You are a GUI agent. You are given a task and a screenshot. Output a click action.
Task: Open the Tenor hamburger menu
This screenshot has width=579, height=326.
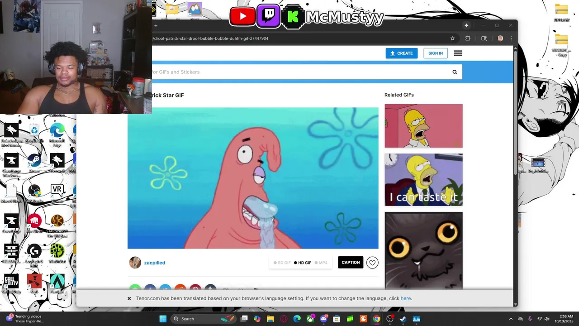(458, 53)
